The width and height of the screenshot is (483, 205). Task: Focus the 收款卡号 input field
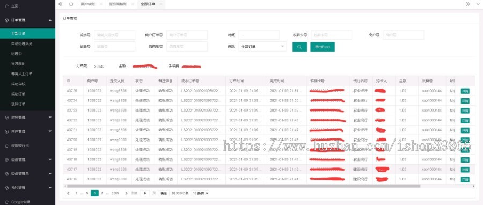332,35
